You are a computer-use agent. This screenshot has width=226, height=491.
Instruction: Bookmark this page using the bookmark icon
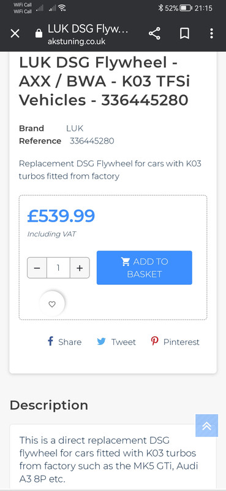184,33
